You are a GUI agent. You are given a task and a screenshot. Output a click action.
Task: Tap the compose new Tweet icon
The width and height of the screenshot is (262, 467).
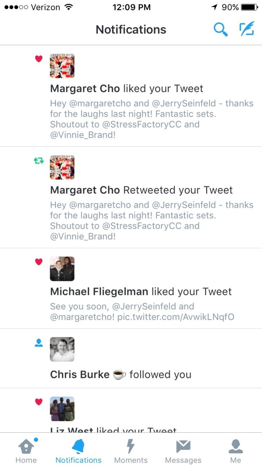[247, 29]
